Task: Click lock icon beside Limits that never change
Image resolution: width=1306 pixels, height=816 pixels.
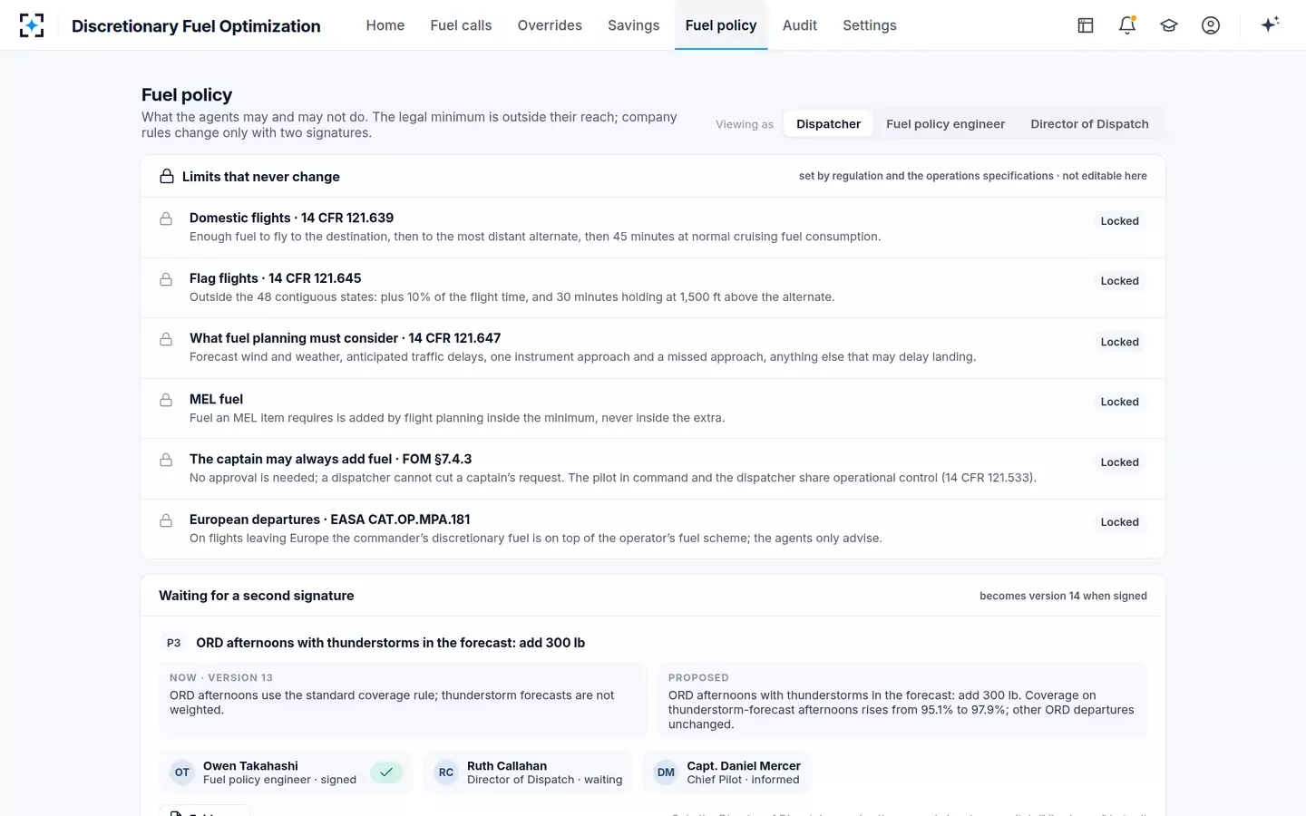Action: tap(167, 176)
